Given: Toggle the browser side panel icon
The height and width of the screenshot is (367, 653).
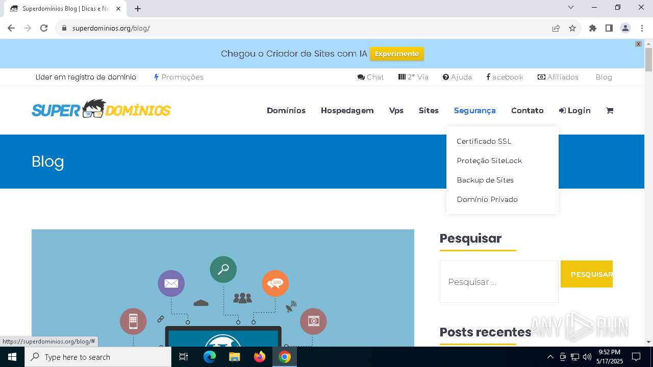Looking at the screenshot, I should tap(609, 28).
